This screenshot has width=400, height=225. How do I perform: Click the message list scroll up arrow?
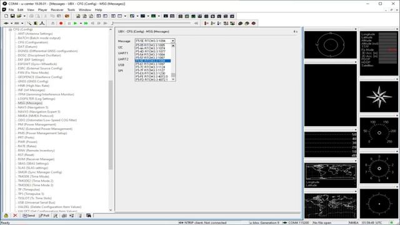173,46
